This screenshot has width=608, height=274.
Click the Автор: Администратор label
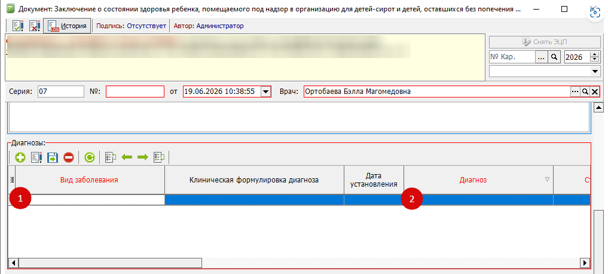[209, 26]
